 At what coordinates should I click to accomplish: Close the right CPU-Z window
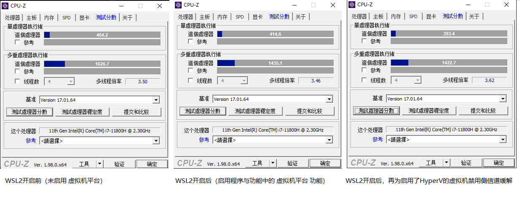pyautogui.click(x=507, y=5)
